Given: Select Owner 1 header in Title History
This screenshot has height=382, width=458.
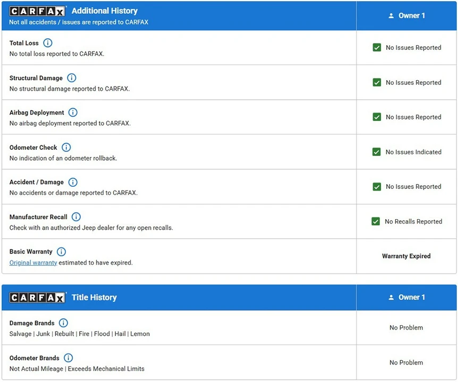Looking at the screenshot, I should coord(406,298).
